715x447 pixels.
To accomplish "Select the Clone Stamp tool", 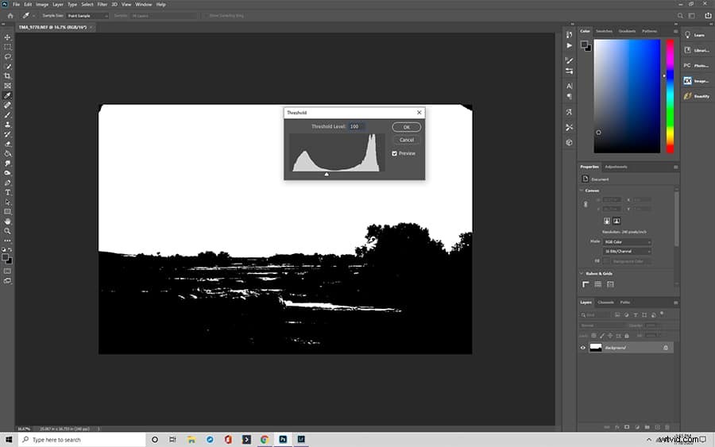I will 7,125.
